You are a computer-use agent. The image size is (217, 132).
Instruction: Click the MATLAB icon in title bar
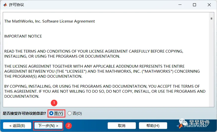5,5
